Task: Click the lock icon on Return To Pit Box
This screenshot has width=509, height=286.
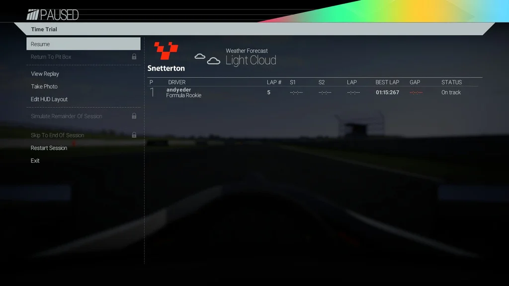Action: [x=134, y=57]
